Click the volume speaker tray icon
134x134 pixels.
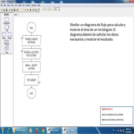(x=119, y=130)
